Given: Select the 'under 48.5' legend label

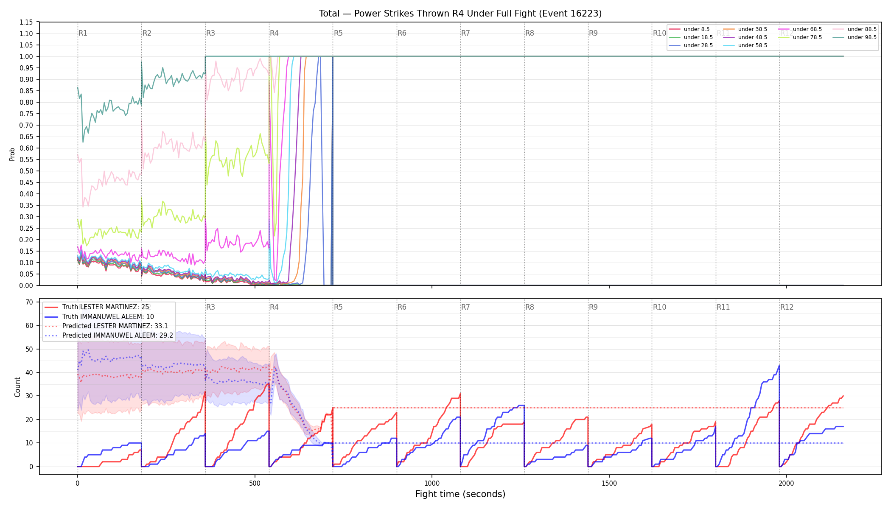Looking at the screenshot, I should coord(753,37).
